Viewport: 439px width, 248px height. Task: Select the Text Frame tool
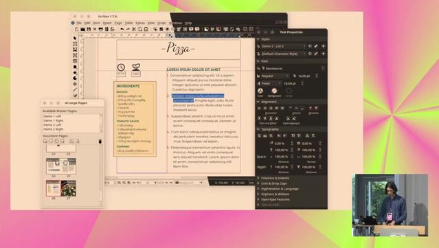pos(75,44)
